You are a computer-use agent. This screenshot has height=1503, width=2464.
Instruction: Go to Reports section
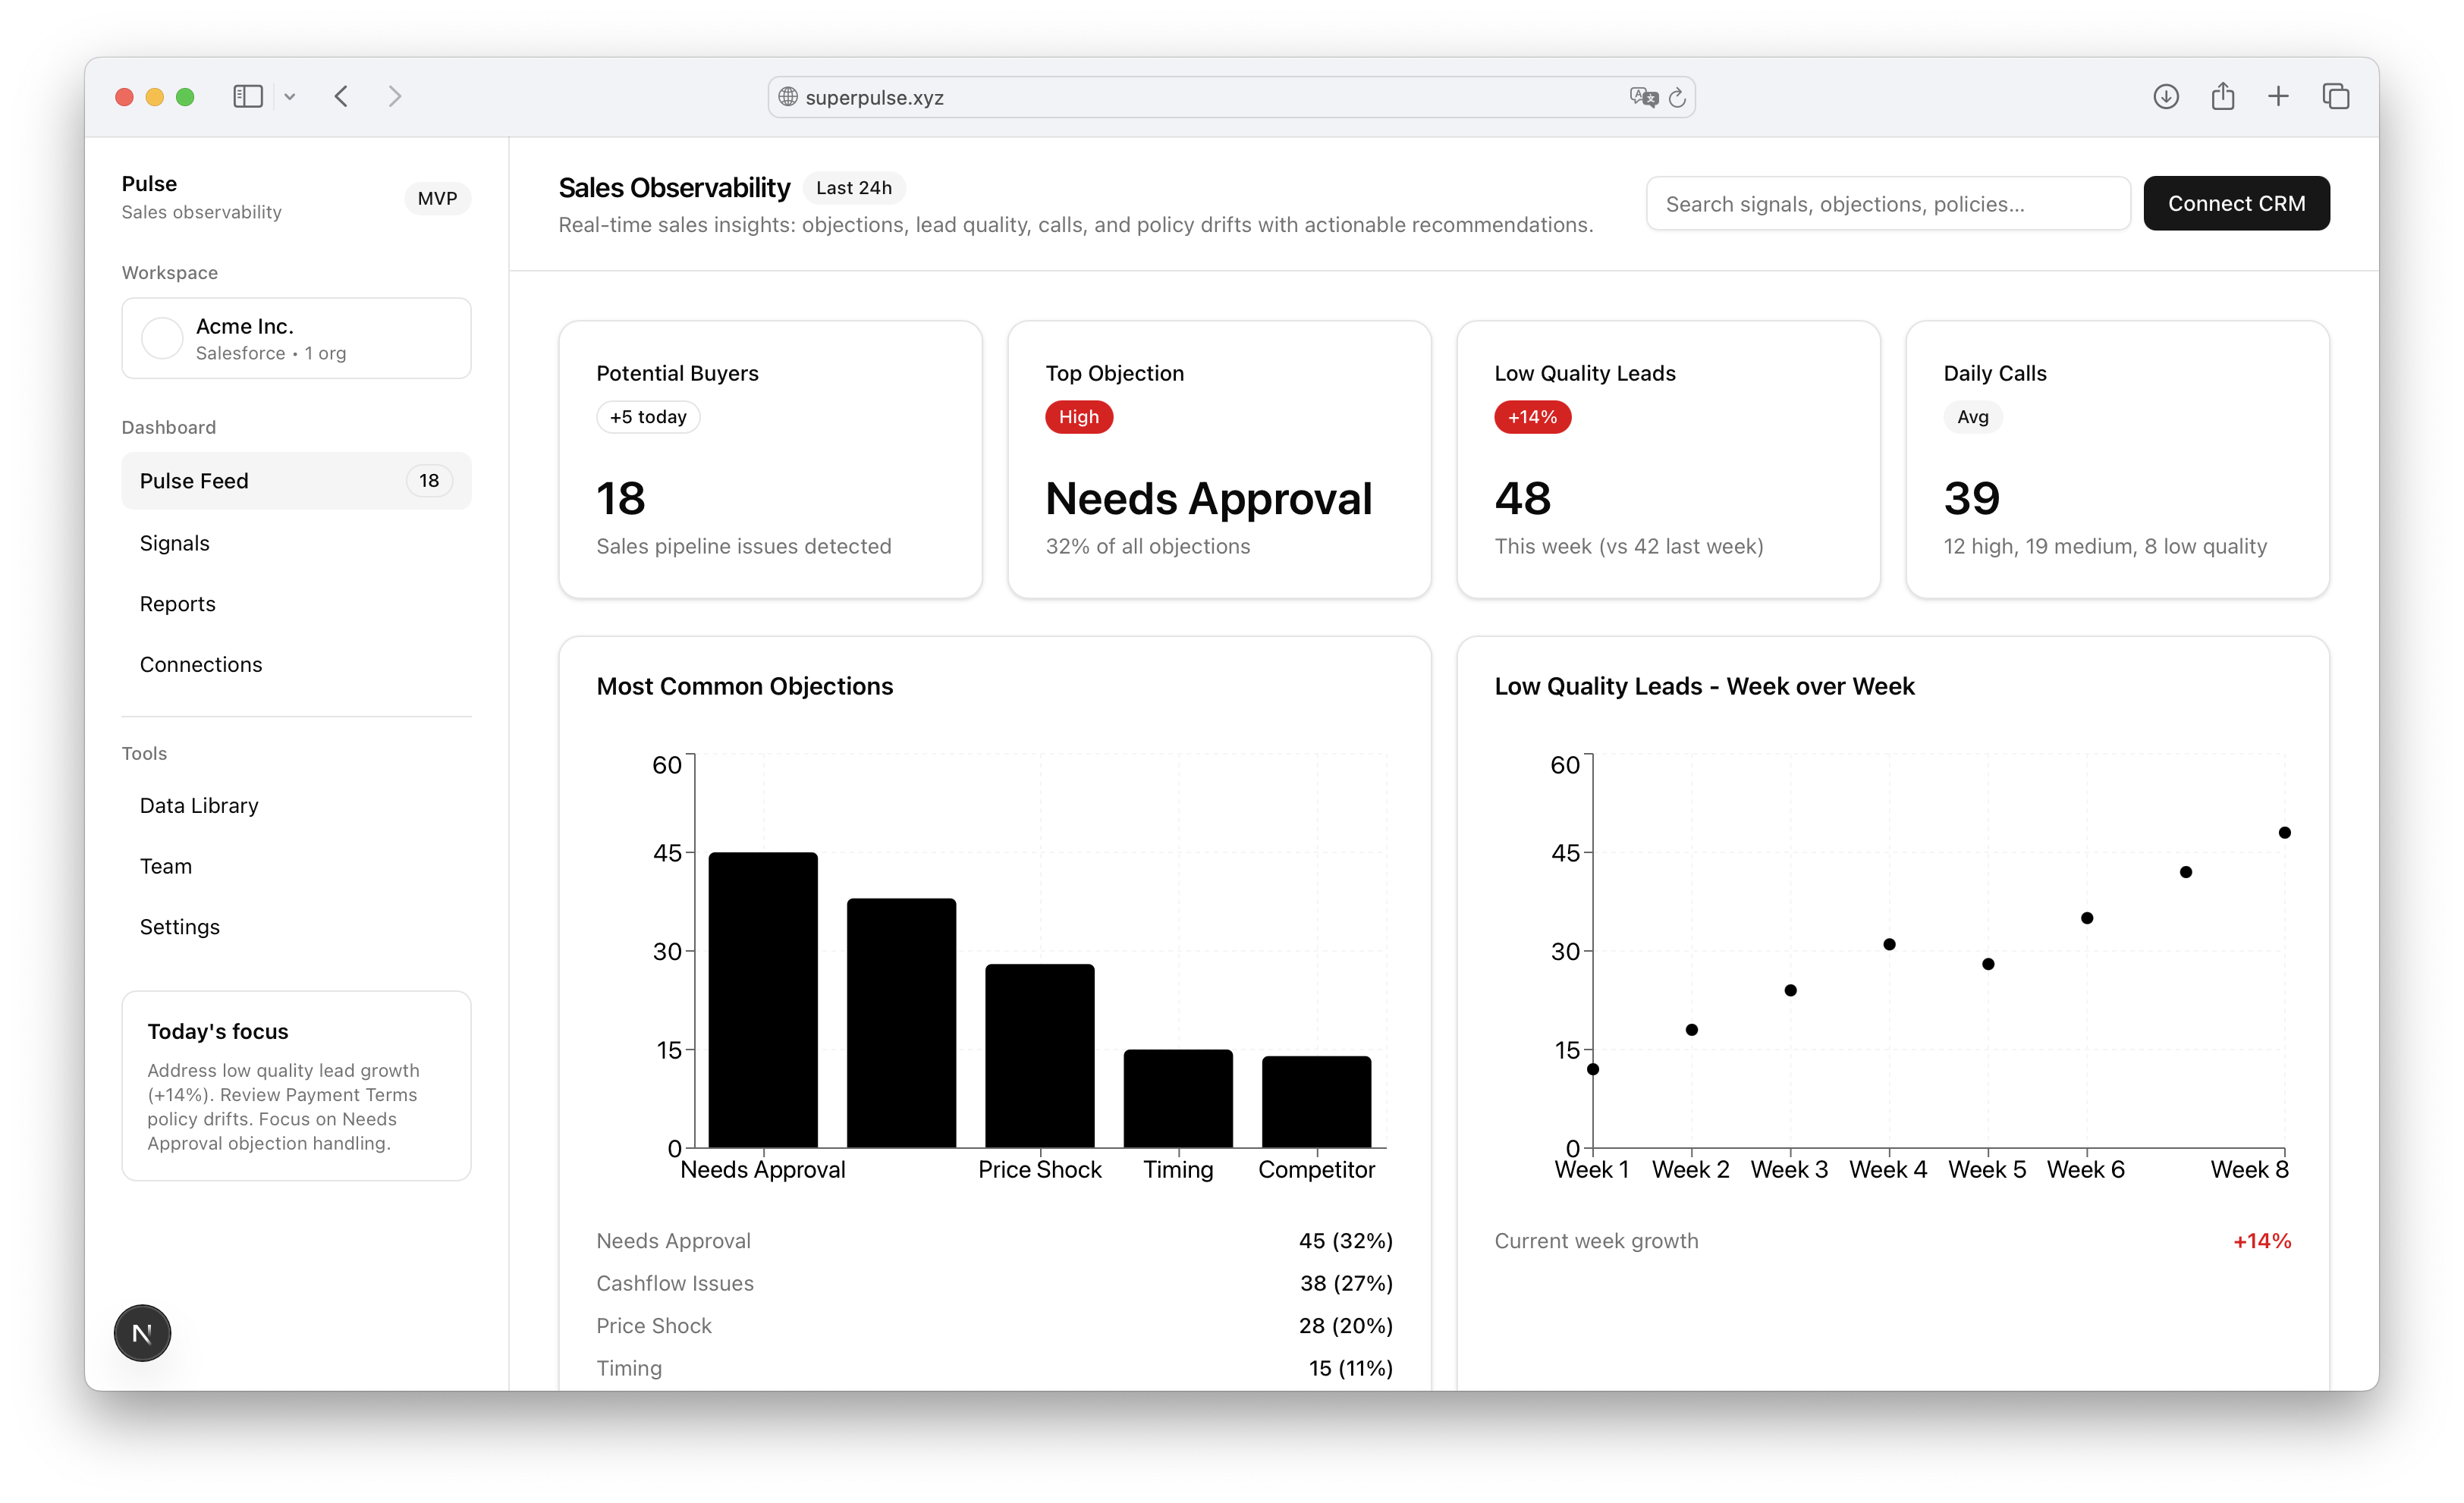point(178,604)
